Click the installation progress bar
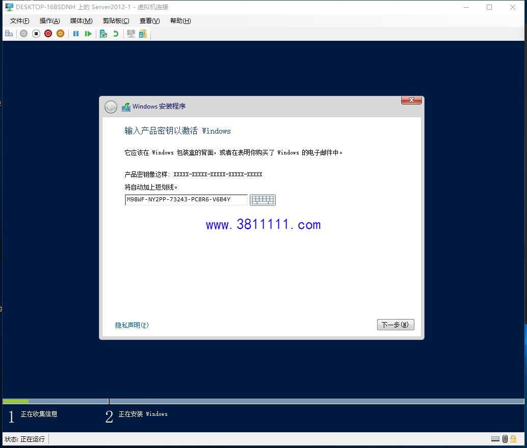 tap(263, 401)
